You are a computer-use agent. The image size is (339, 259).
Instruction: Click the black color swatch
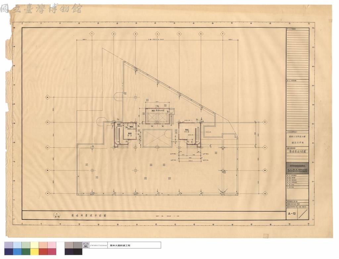point(77,252)
